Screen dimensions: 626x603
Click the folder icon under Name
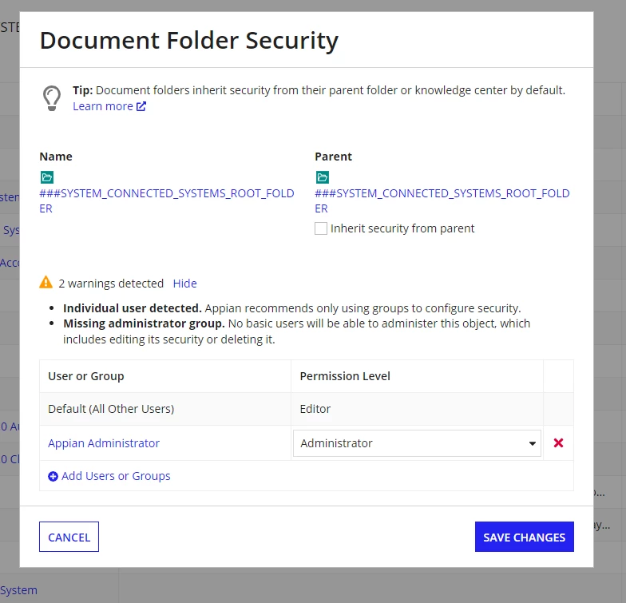coord(46,177)
